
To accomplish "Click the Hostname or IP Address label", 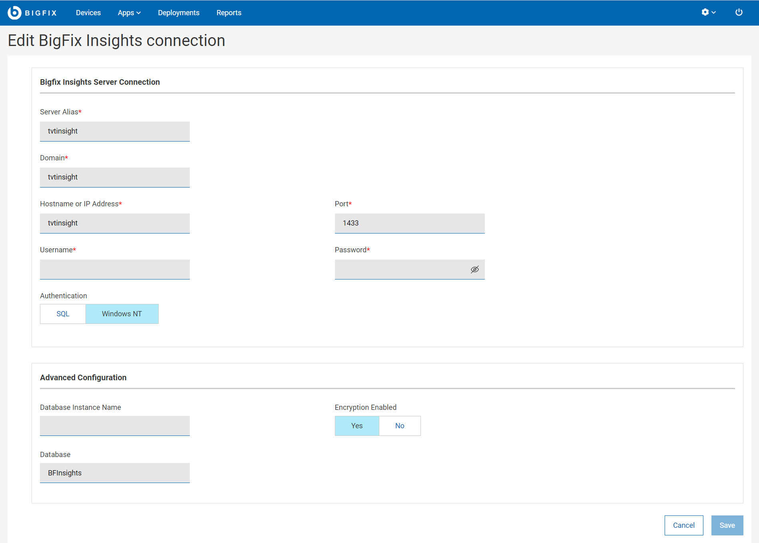I will tap(81, 204).
